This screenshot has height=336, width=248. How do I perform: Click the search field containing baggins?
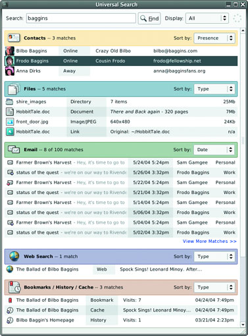81,18
